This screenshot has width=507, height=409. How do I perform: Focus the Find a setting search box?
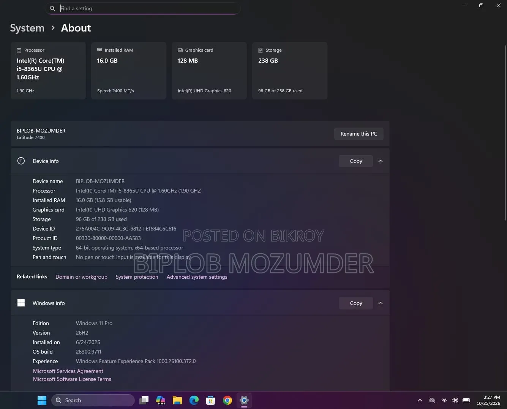143,8
